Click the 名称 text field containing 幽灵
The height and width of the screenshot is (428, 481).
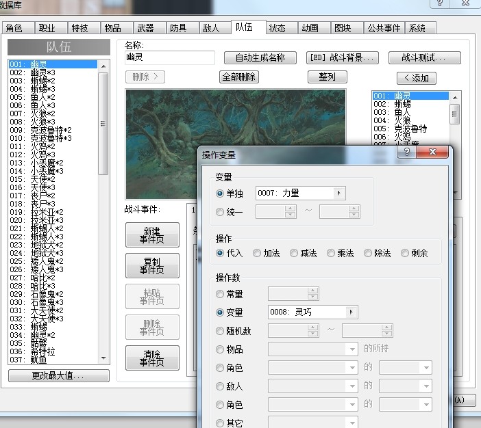click(x=170, y=57)
